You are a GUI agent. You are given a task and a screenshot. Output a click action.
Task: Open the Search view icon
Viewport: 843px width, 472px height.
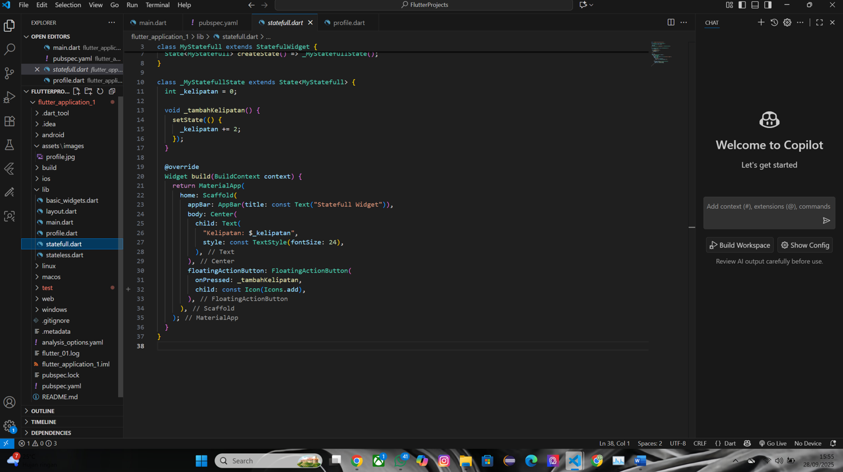[9, 49]
